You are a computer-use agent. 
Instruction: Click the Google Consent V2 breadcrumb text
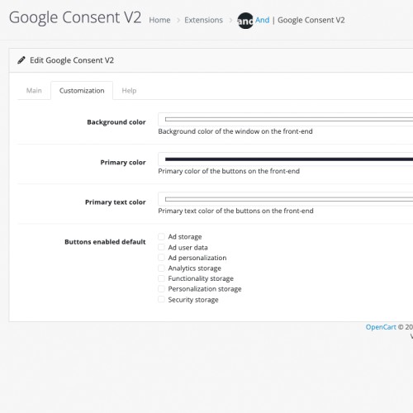pos(311,20)
